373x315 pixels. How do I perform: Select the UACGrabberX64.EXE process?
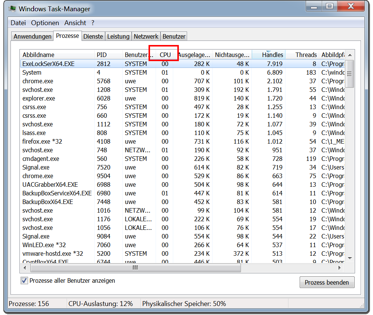pos(182,184)
